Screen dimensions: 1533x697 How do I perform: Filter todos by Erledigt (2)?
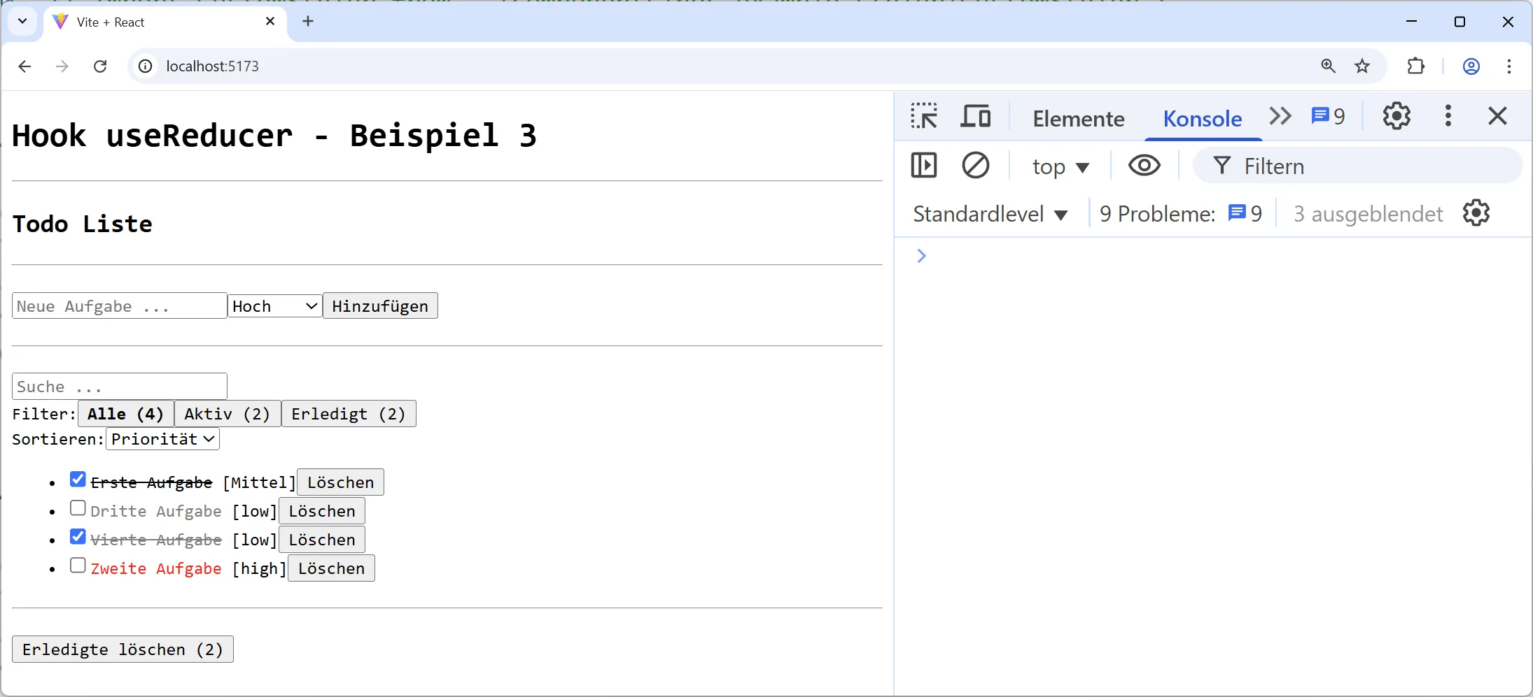(x=349, y=414)
